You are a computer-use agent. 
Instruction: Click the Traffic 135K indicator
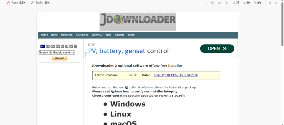pyautogui.click(x=40, y=3)
